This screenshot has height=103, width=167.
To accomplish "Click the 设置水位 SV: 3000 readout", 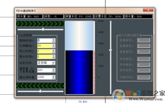I will (109, 16).
